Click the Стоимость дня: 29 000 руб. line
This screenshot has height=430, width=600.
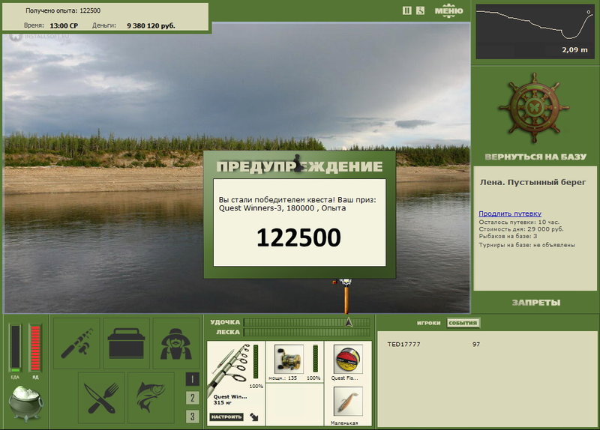point(521,229)
